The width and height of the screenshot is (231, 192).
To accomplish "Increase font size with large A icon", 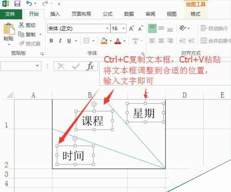I will point(131,28).
